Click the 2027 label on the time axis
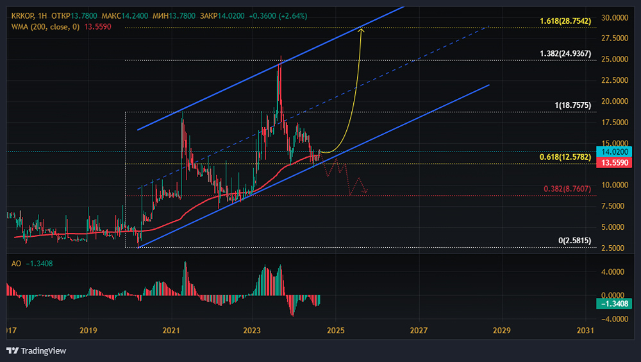641x362 pixels. tap(419, 331)
